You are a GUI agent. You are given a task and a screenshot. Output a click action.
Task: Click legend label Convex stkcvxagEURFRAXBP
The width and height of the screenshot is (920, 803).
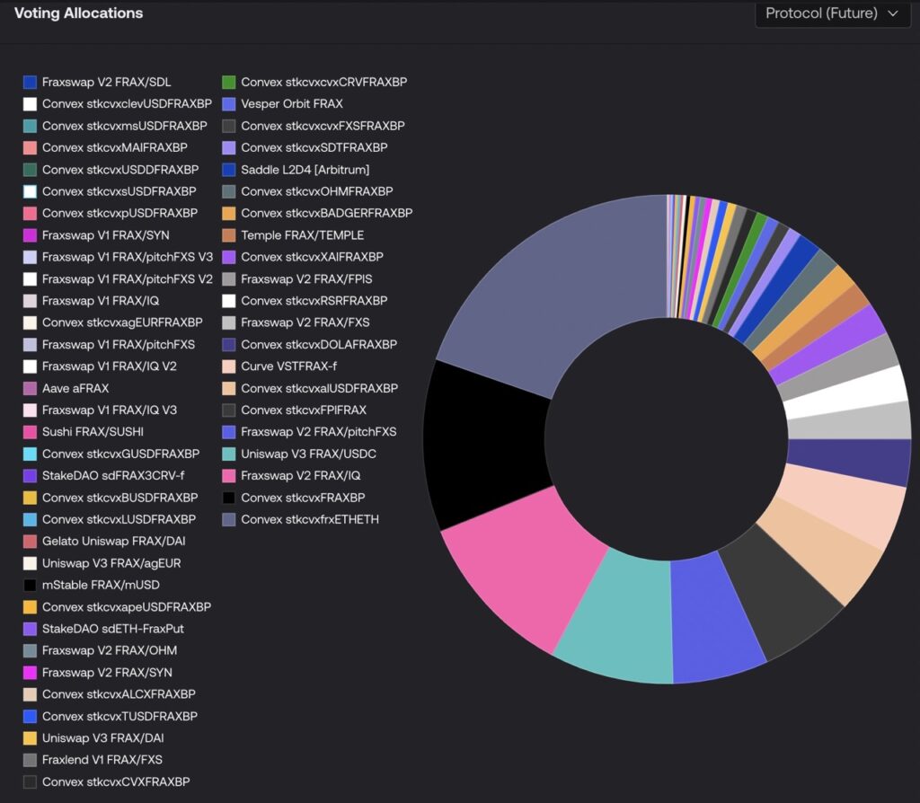(122, 322)
